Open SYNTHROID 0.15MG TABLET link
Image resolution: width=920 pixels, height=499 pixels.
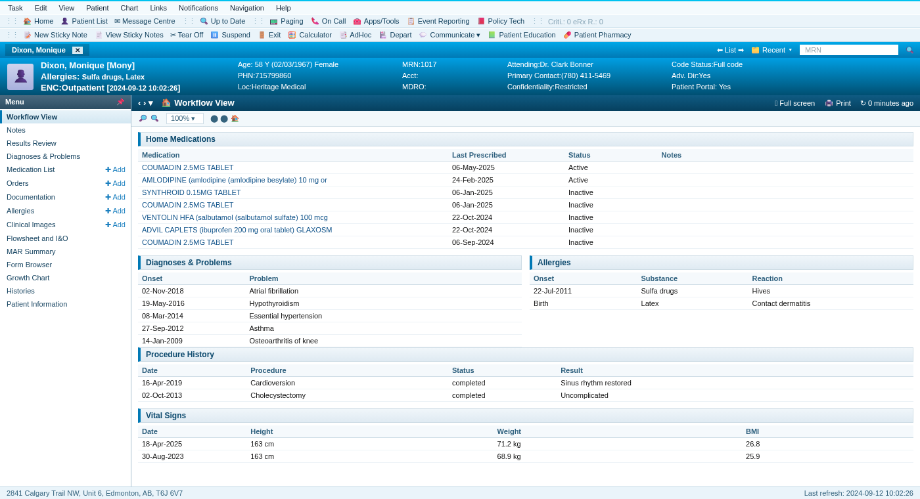tap(191, 192)
